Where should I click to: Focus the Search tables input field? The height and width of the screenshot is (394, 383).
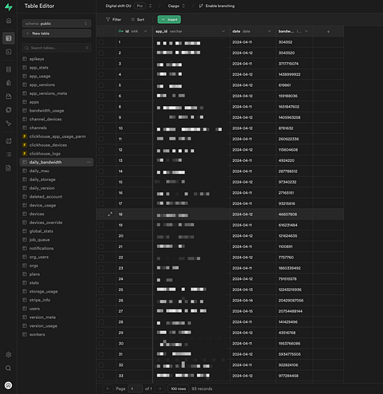coord(57,48)
